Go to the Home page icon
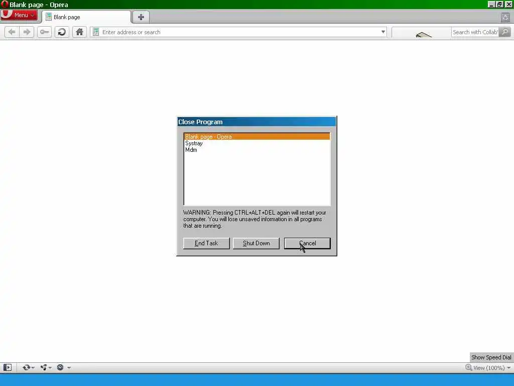The height and width of the screenshot is (386, 514). (79, 32)
